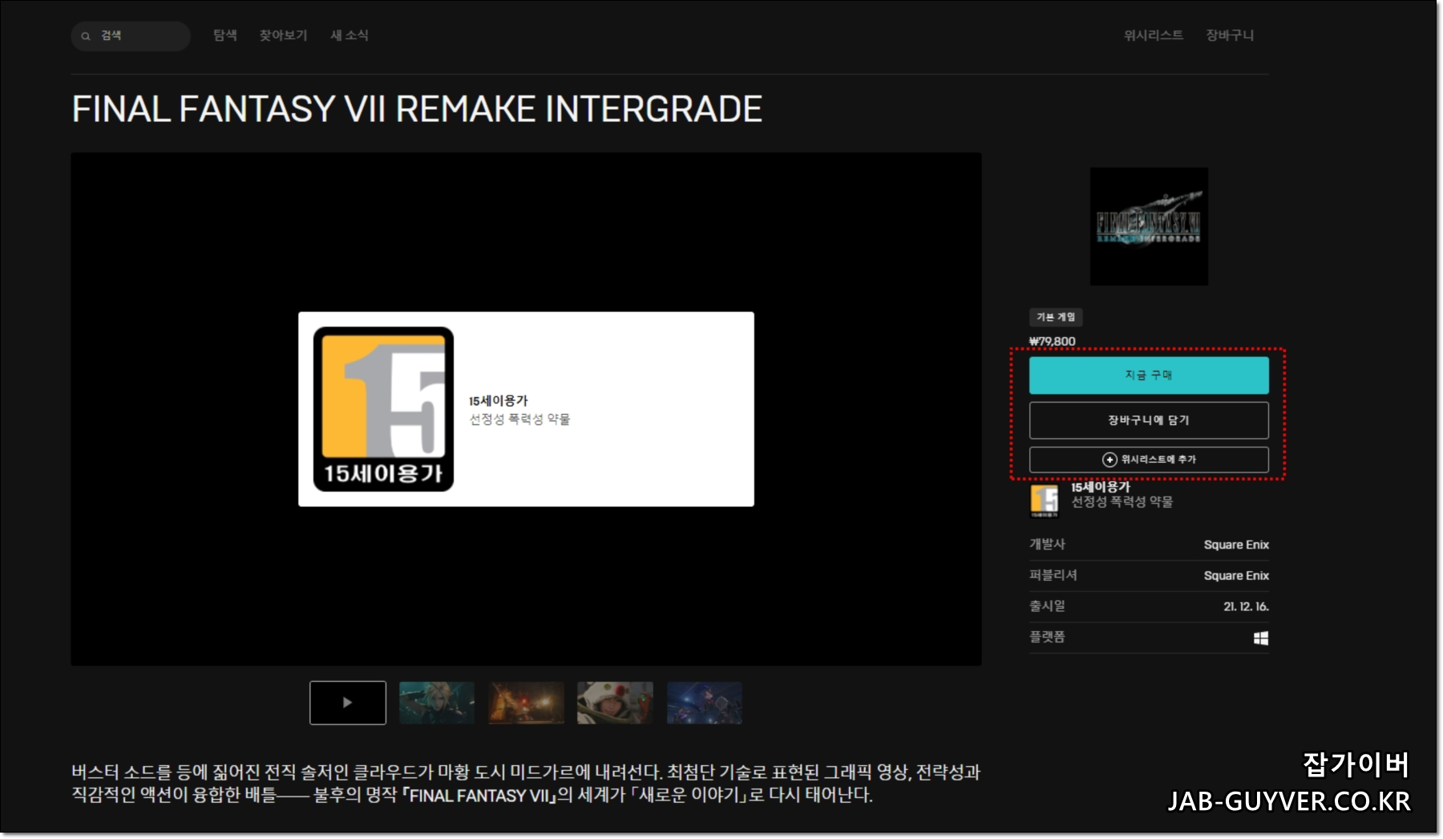This screenshot has width=1443, height=839.
Task: Click the large 15 age rating badge
Action: pos(383,409)
